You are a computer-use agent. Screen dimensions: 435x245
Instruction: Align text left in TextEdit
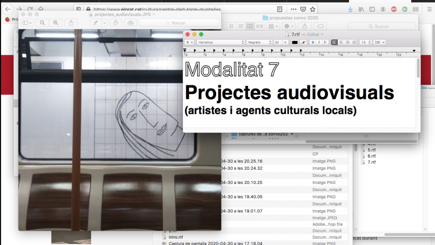pyautogui.click(x=334, y=42)
